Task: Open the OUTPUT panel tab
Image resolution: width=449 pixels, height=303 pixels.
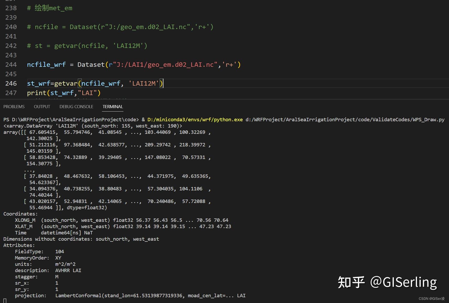Action: click(x=42, y=107)
